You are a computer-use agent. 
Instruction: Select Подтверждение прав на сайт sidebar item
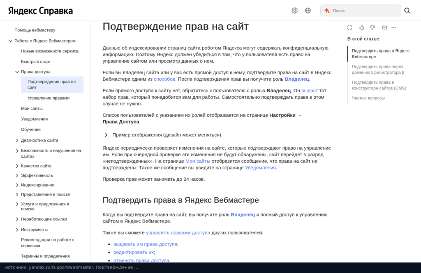(x=52, y=84)
